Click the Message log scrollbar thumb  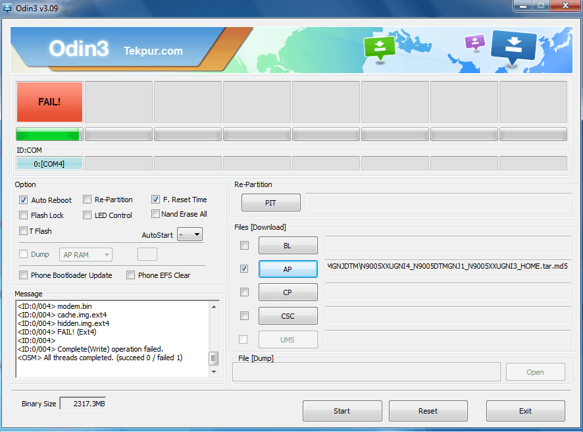click(213, 358)
